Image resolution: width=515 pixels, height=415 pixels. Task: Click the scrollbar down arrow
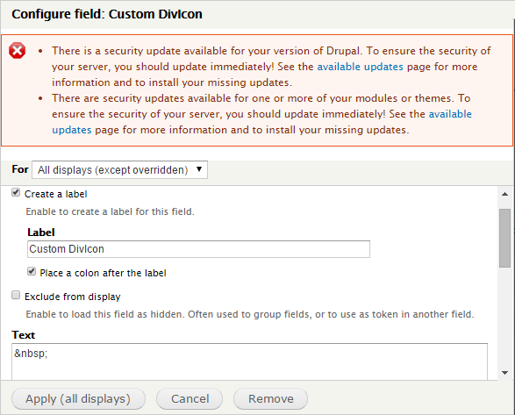504,373
